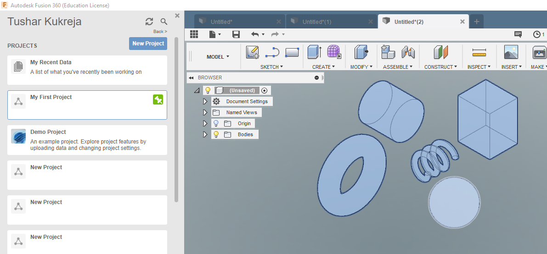The height and width of the screenshot is (254, 547).
Task: Expand the Named Views node
Action: pos(205,112)
